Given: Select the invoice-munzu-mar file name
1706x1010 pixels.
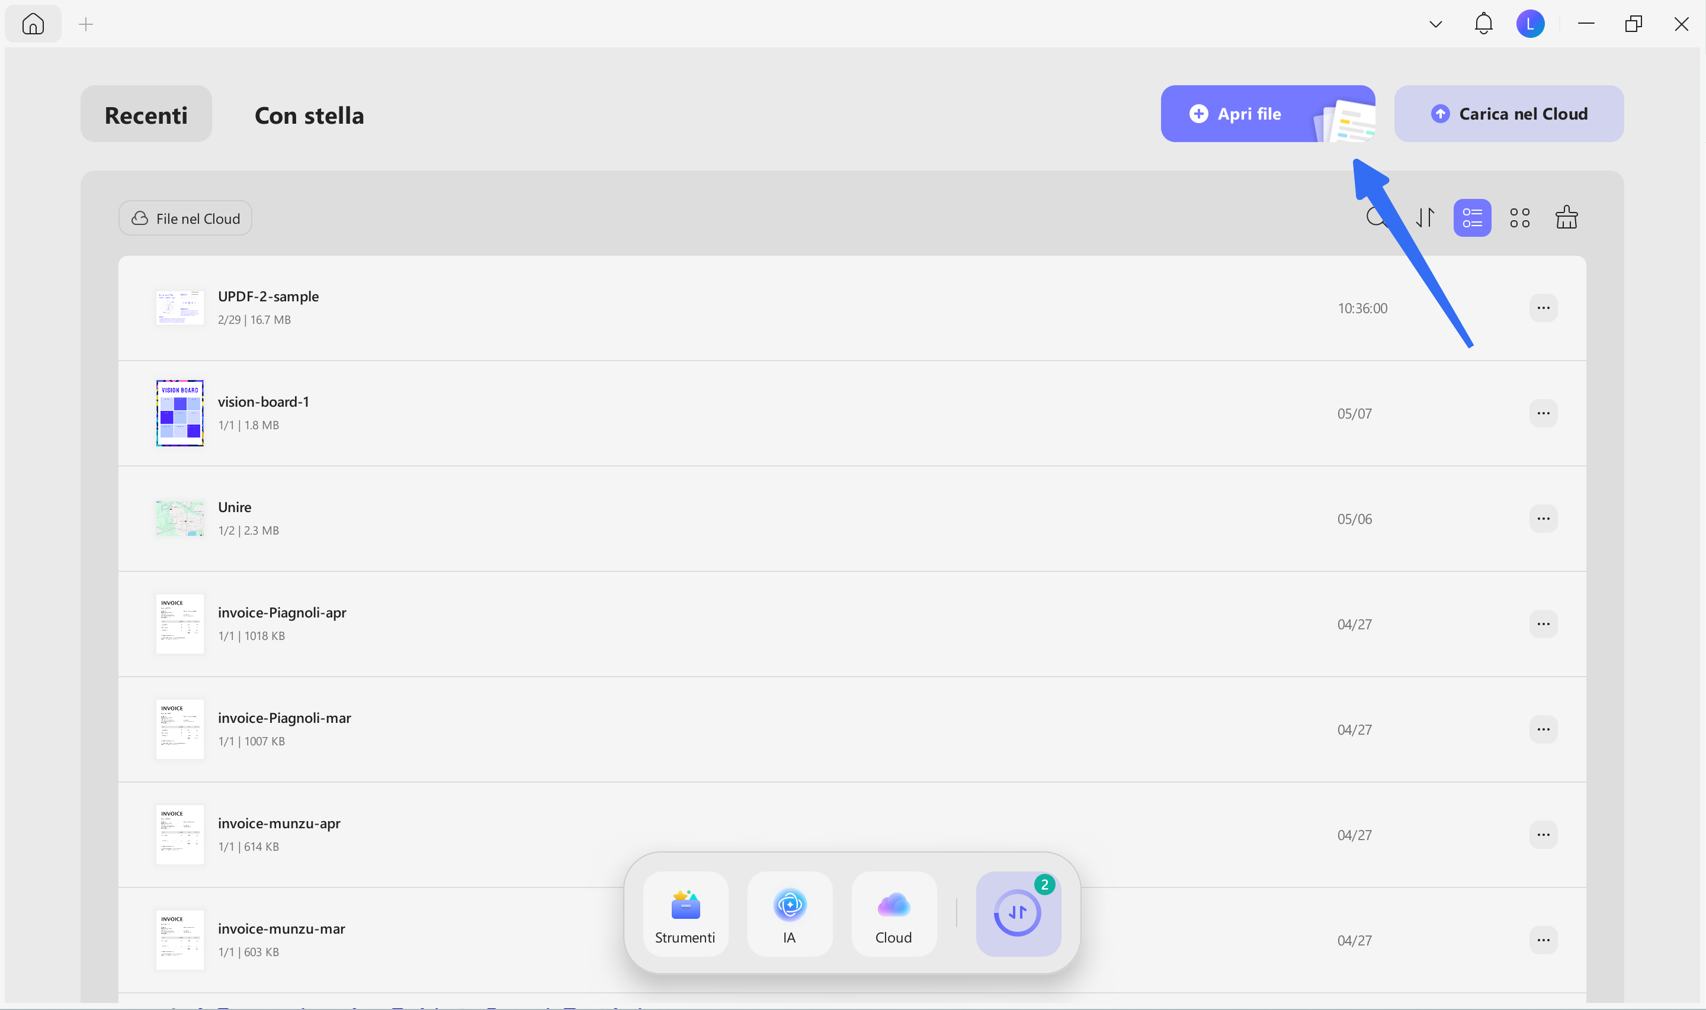Looking at the screenshot, I should tap(281, 929).
